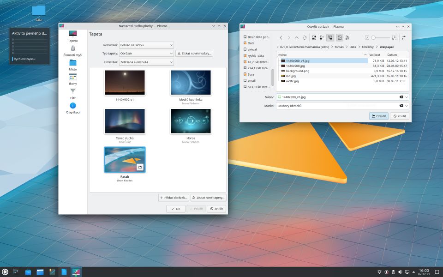The height and width of the screenshot is (277, 443).
Task: Toggle file preview button in toolbar
Action: coord(340,37)
